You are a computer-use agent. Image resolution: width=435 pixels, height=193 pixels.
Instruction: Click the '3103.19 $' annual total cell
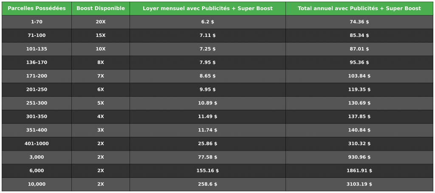(359, 185)
